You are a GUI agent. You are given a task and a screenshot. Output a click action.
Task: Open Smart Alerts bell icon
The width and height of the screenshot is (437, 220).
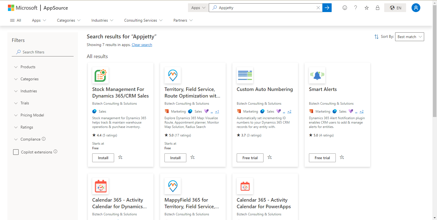pyautogui.click(x=317, y=75)
